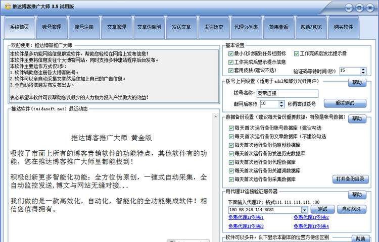This screenshot has height=242, width=379.
Task: Toggle 每天首次运行备份采集数据库 checkbox
Action: 231,179
